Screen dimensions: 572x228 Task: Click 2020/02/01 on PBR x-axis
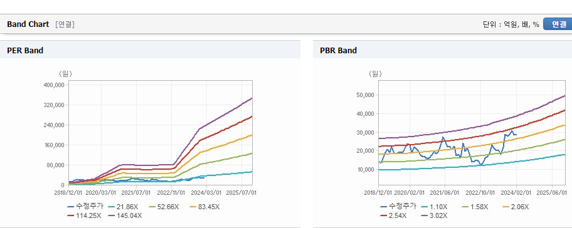coord(410,193)
